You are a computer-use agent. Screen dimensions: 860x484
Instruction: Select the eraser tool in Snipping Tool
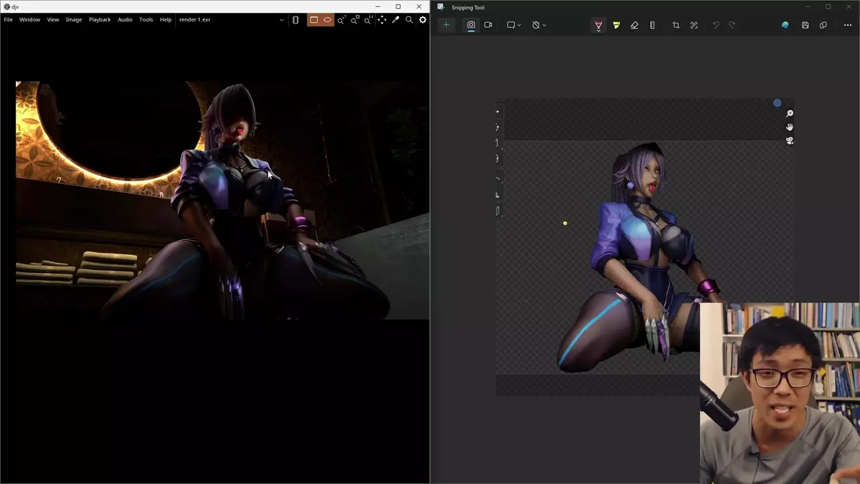pyautogui.click(x=634, y=25)
